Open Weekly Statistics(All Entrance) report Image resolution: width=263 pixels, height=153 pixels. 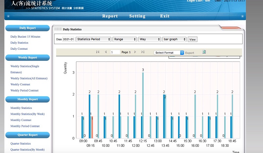click(29, 78)
